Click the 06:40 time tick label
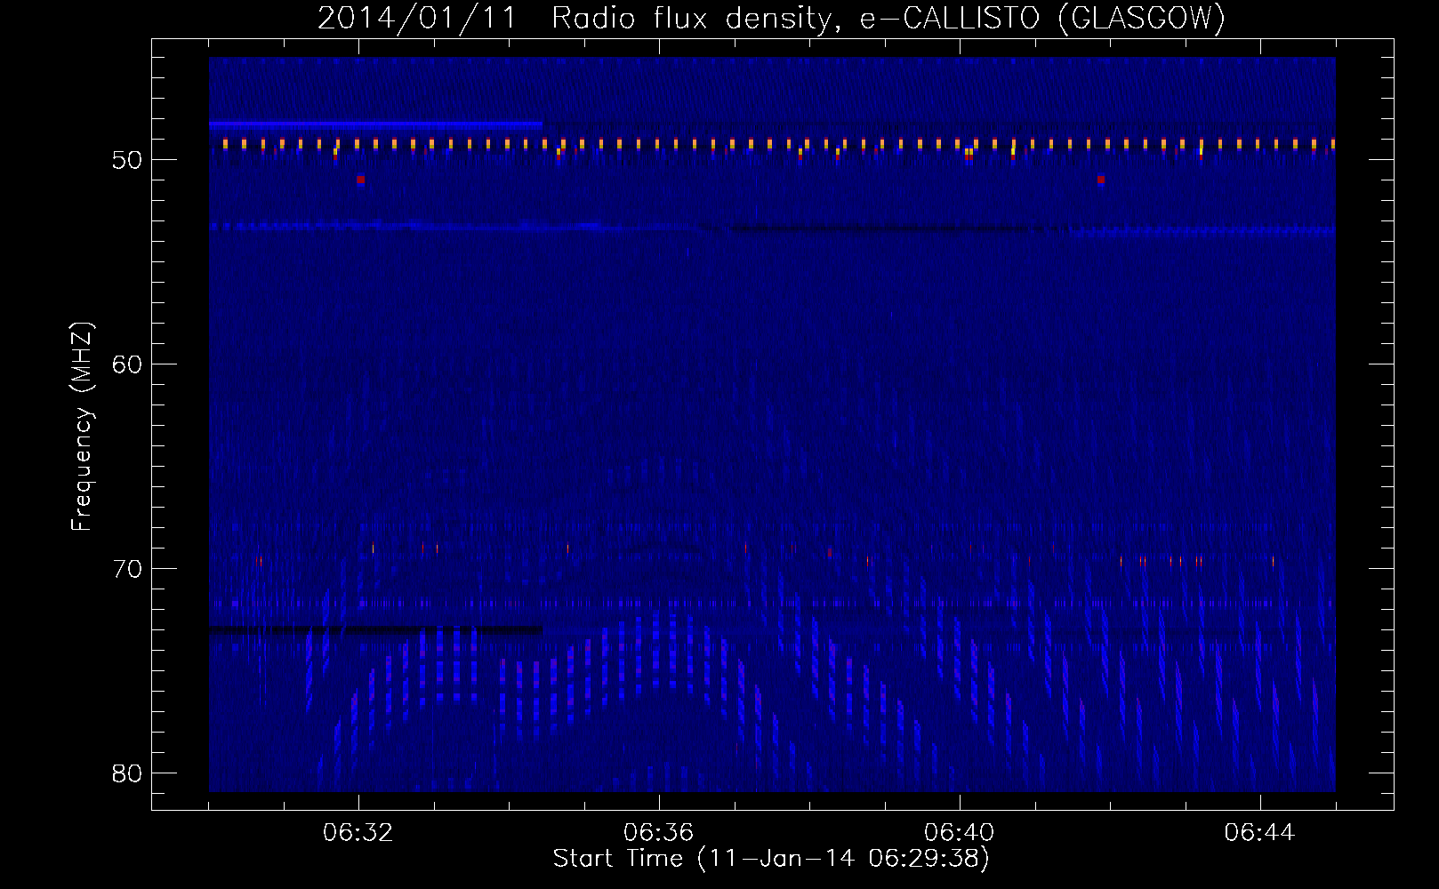This screenshot has width=1439, height=889. coord(959,833)
